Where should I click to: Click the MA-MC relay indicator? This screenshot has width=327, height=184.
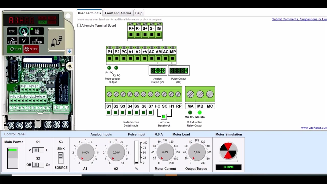pyautogui.click(x=190, y=112)
